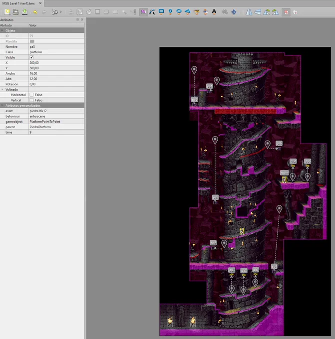Switch to MSG Level 1 (ver1).tmx tab
Viewport: 335px width, 339px height.
click(x=18, y=3)
